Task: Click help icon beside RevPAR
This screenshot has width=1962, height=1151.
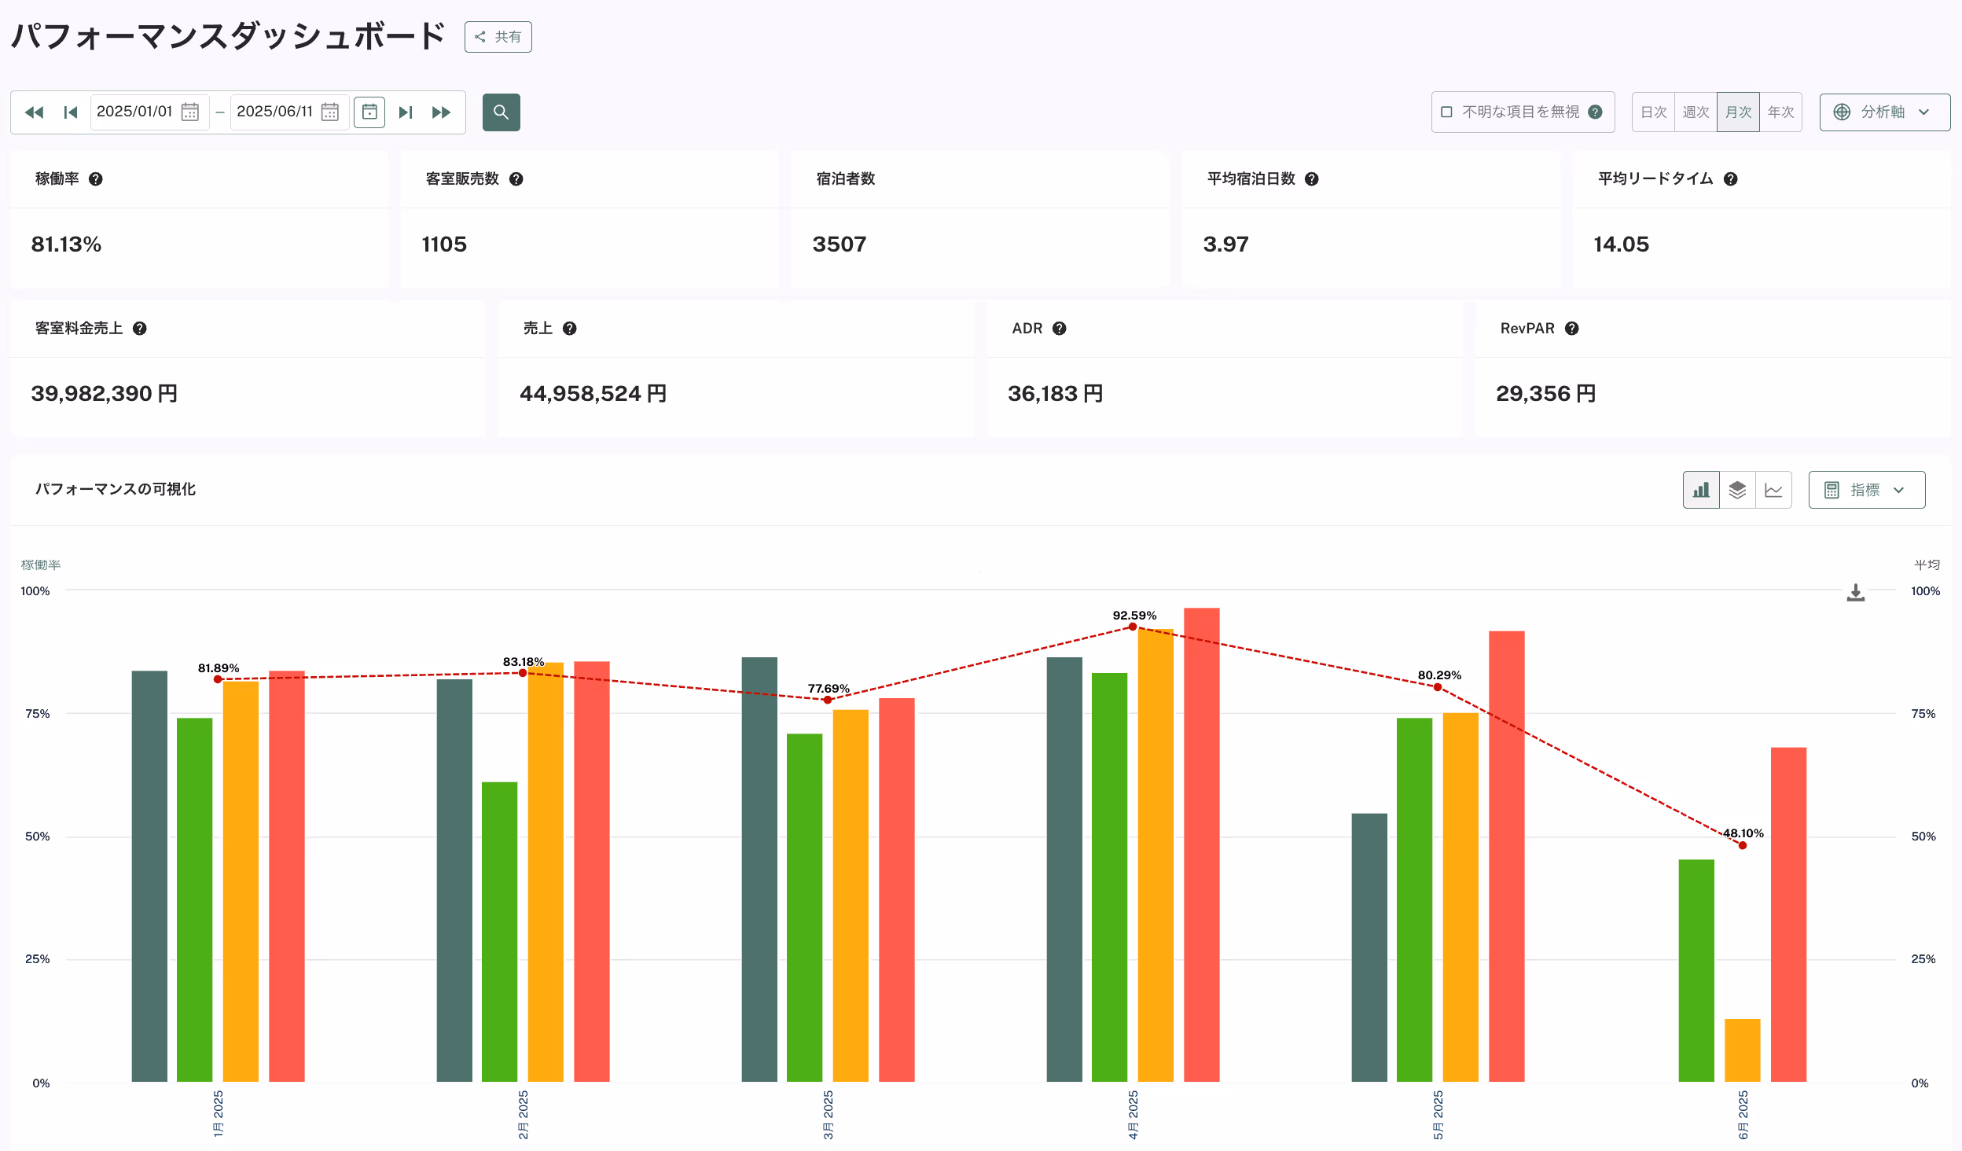Action: click(1572, 329)
